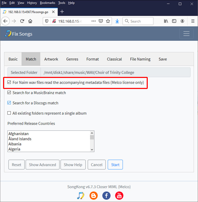Enable All existing folders represent single album
The width and height of the screenshot is (198, 202).
pyautogui.click(x=9, y=113)
